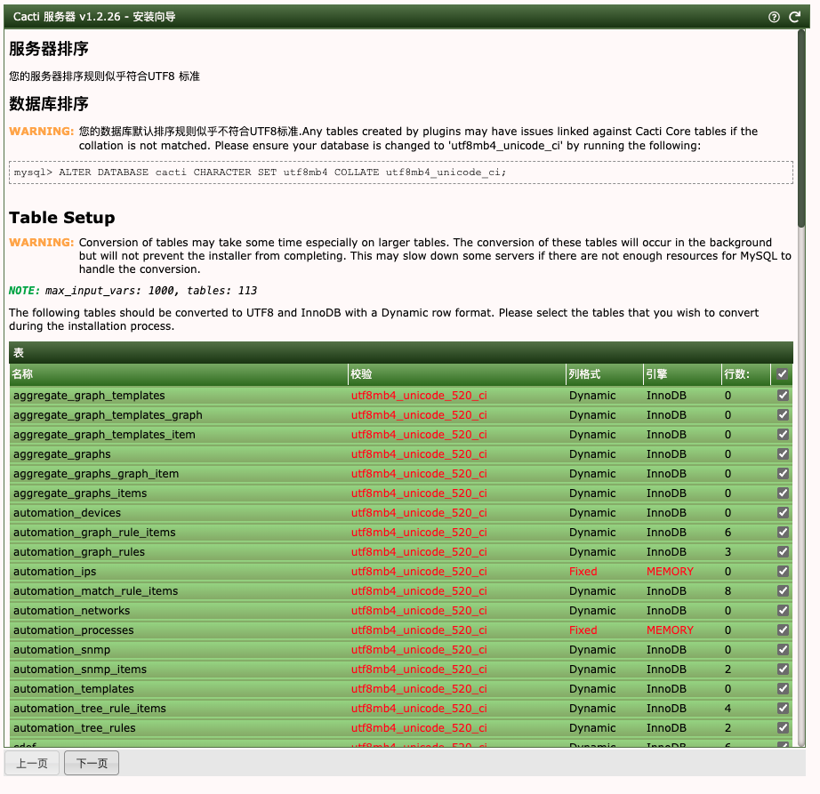The width and height of the screenshot is (820, 794).
Task: Click InnoDB engine in automation_snmp row
Action: [x=666, y=650]
